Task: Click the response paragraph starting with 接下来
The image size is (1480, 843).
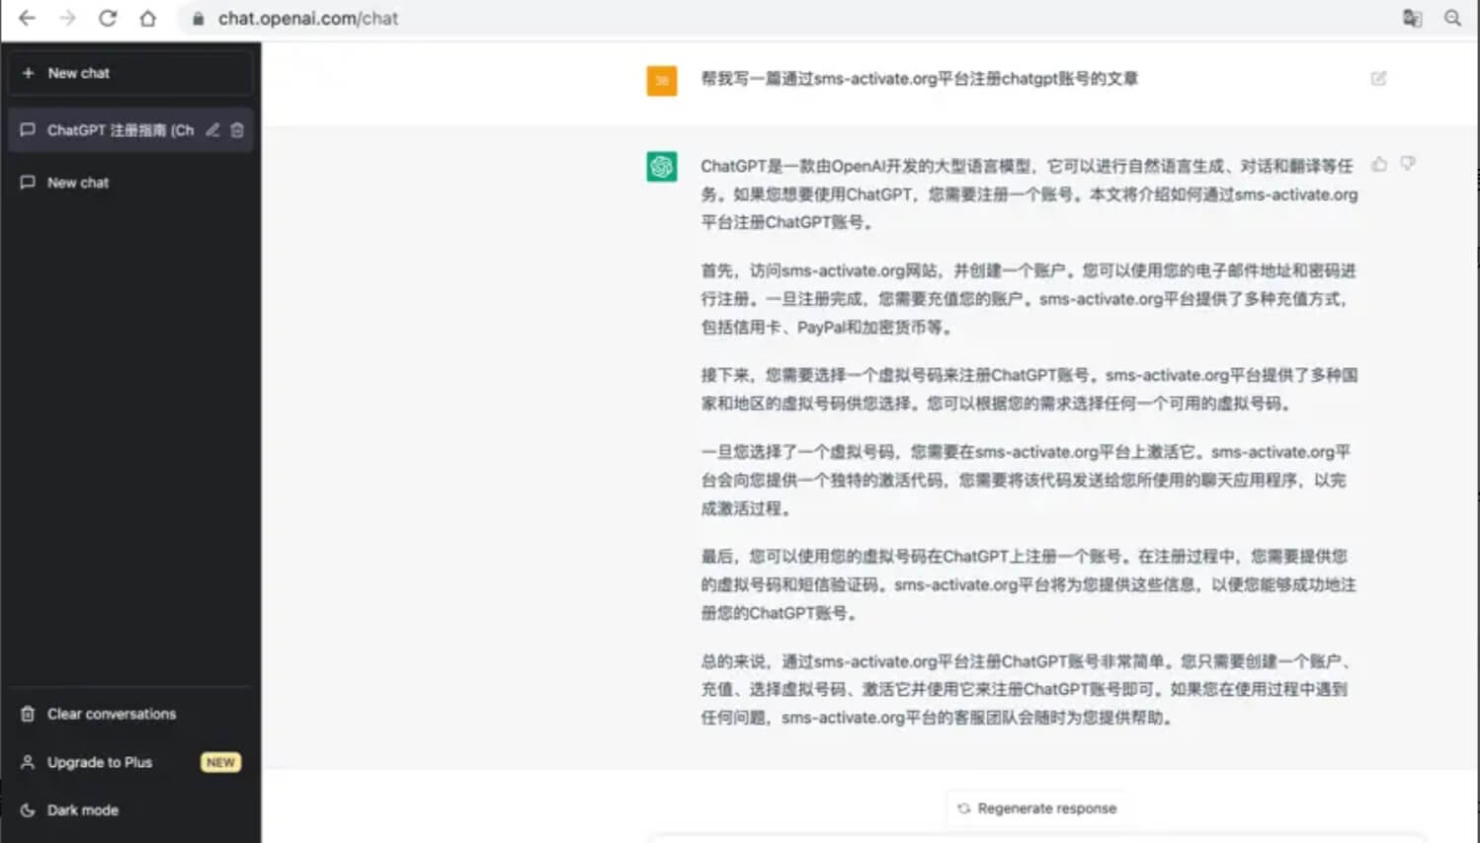Action: pos(1028,389)
